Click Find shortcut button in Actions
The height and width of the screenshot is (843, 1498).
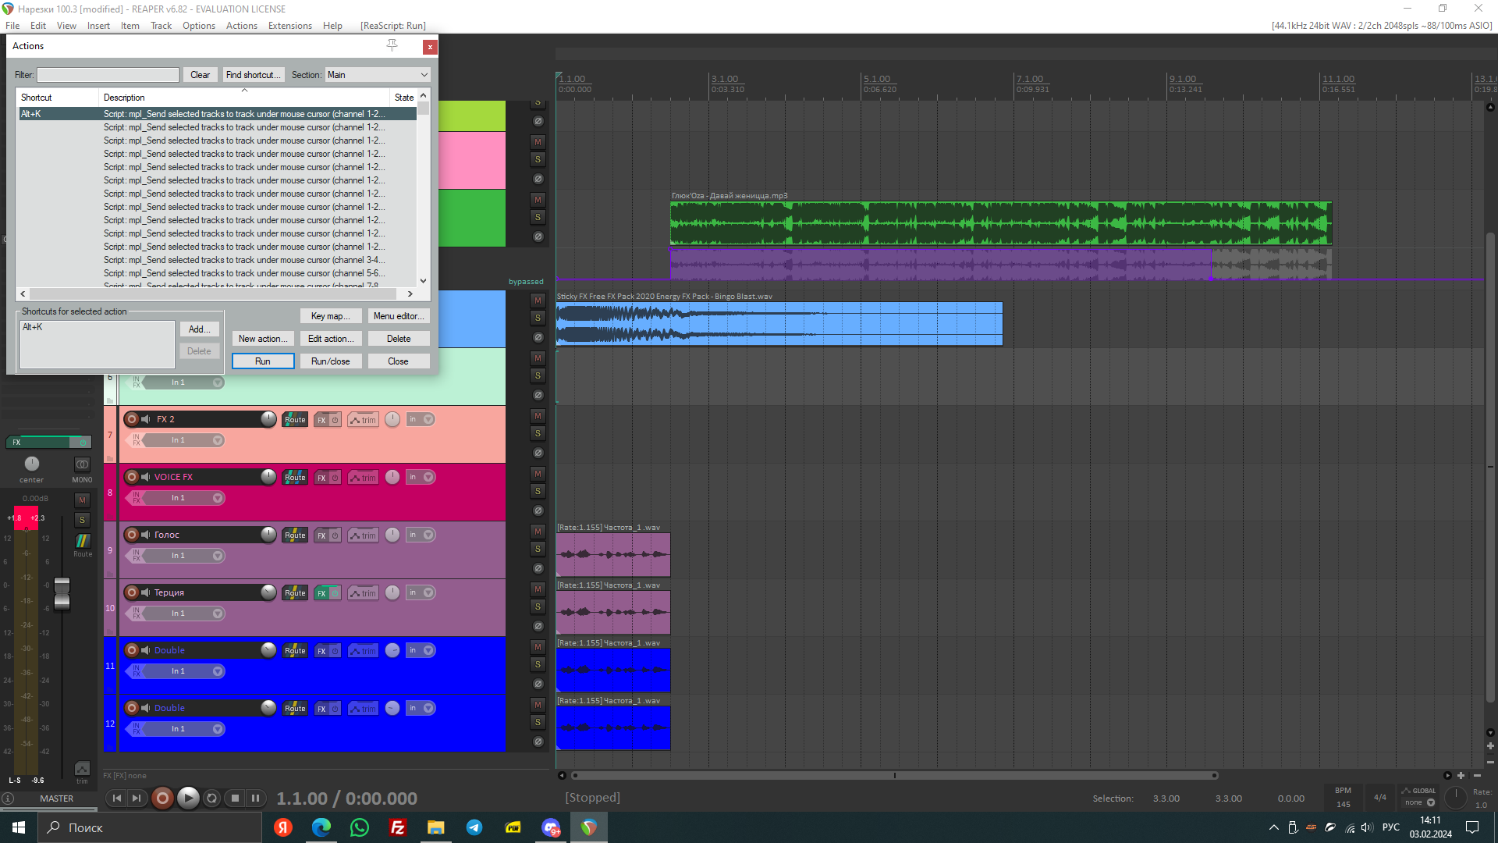[x=253, y=75]
